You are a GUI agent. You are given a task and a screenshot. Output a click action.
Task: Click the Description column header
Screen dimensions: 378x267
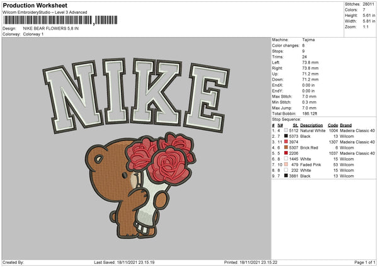pyautogui.click(x=311, y=125)
